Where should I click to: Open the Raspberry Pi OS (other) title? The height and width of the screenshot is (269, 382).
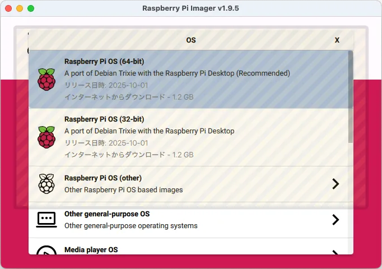point(103,178)
